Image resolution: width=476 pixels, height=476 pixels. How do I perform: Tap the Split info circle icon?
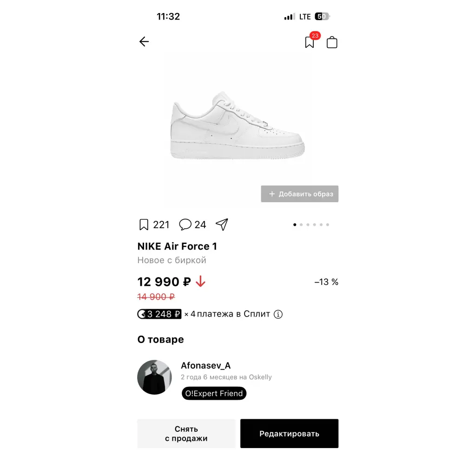coord(278,314)
